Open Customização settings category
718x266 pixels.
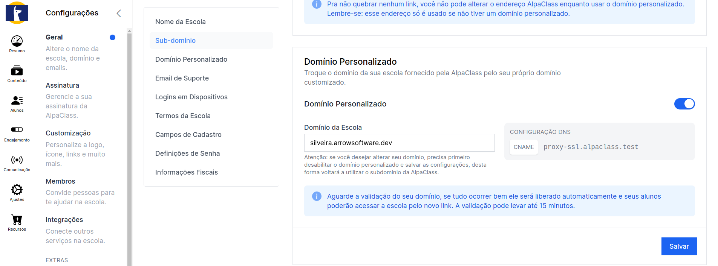coord(68,133)
